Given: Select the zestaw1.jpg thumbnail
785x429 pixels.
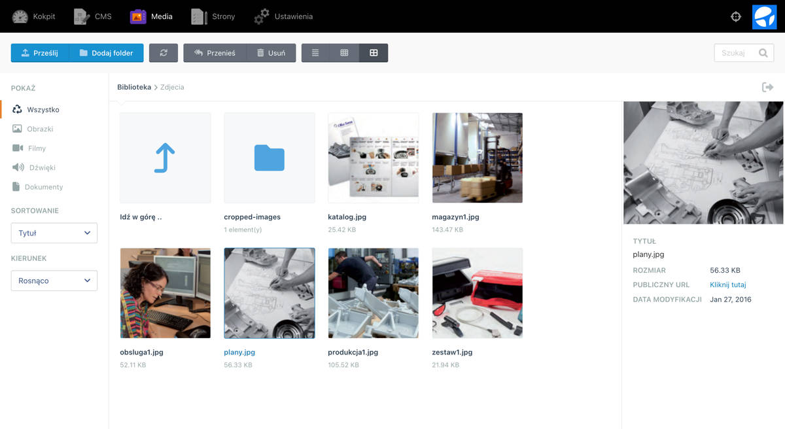Looking at the screenshot, I should pos(478,293).
